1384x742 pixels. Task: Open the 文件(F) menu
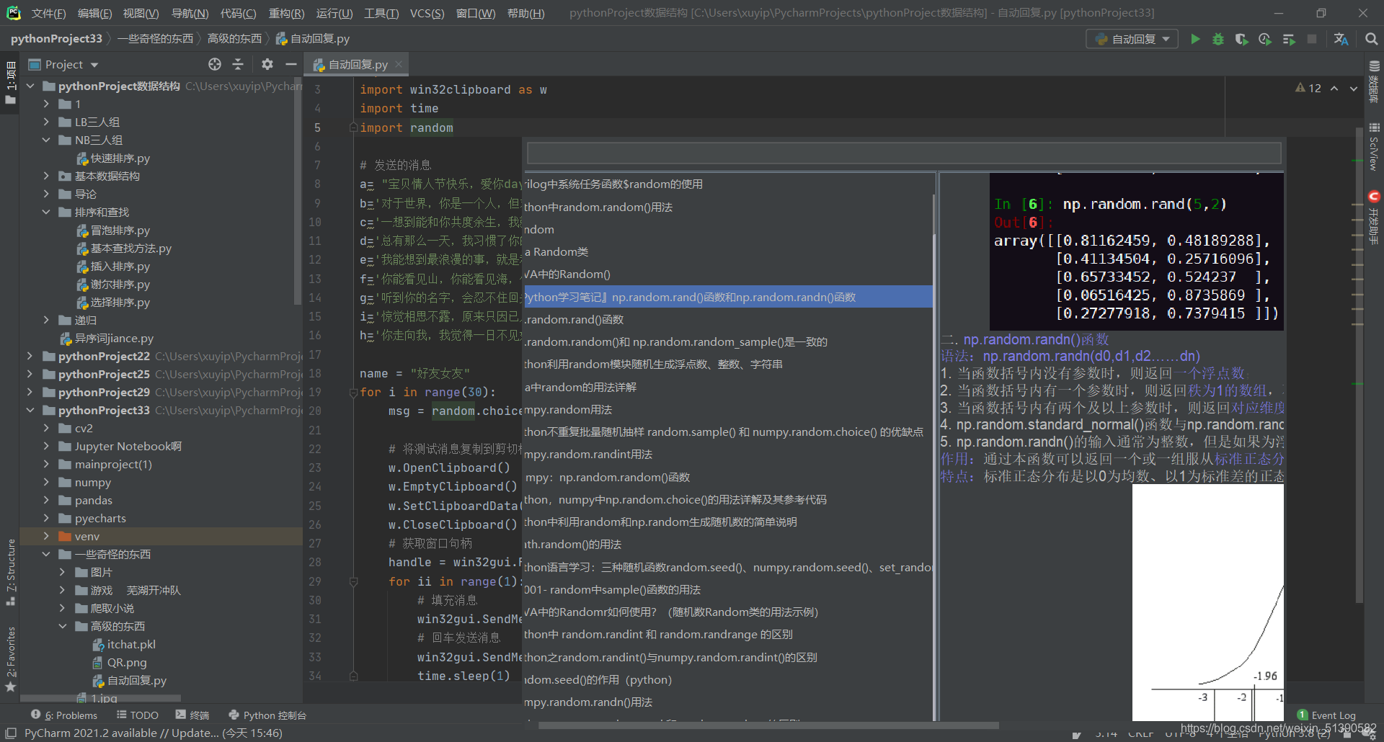point(48,14)
